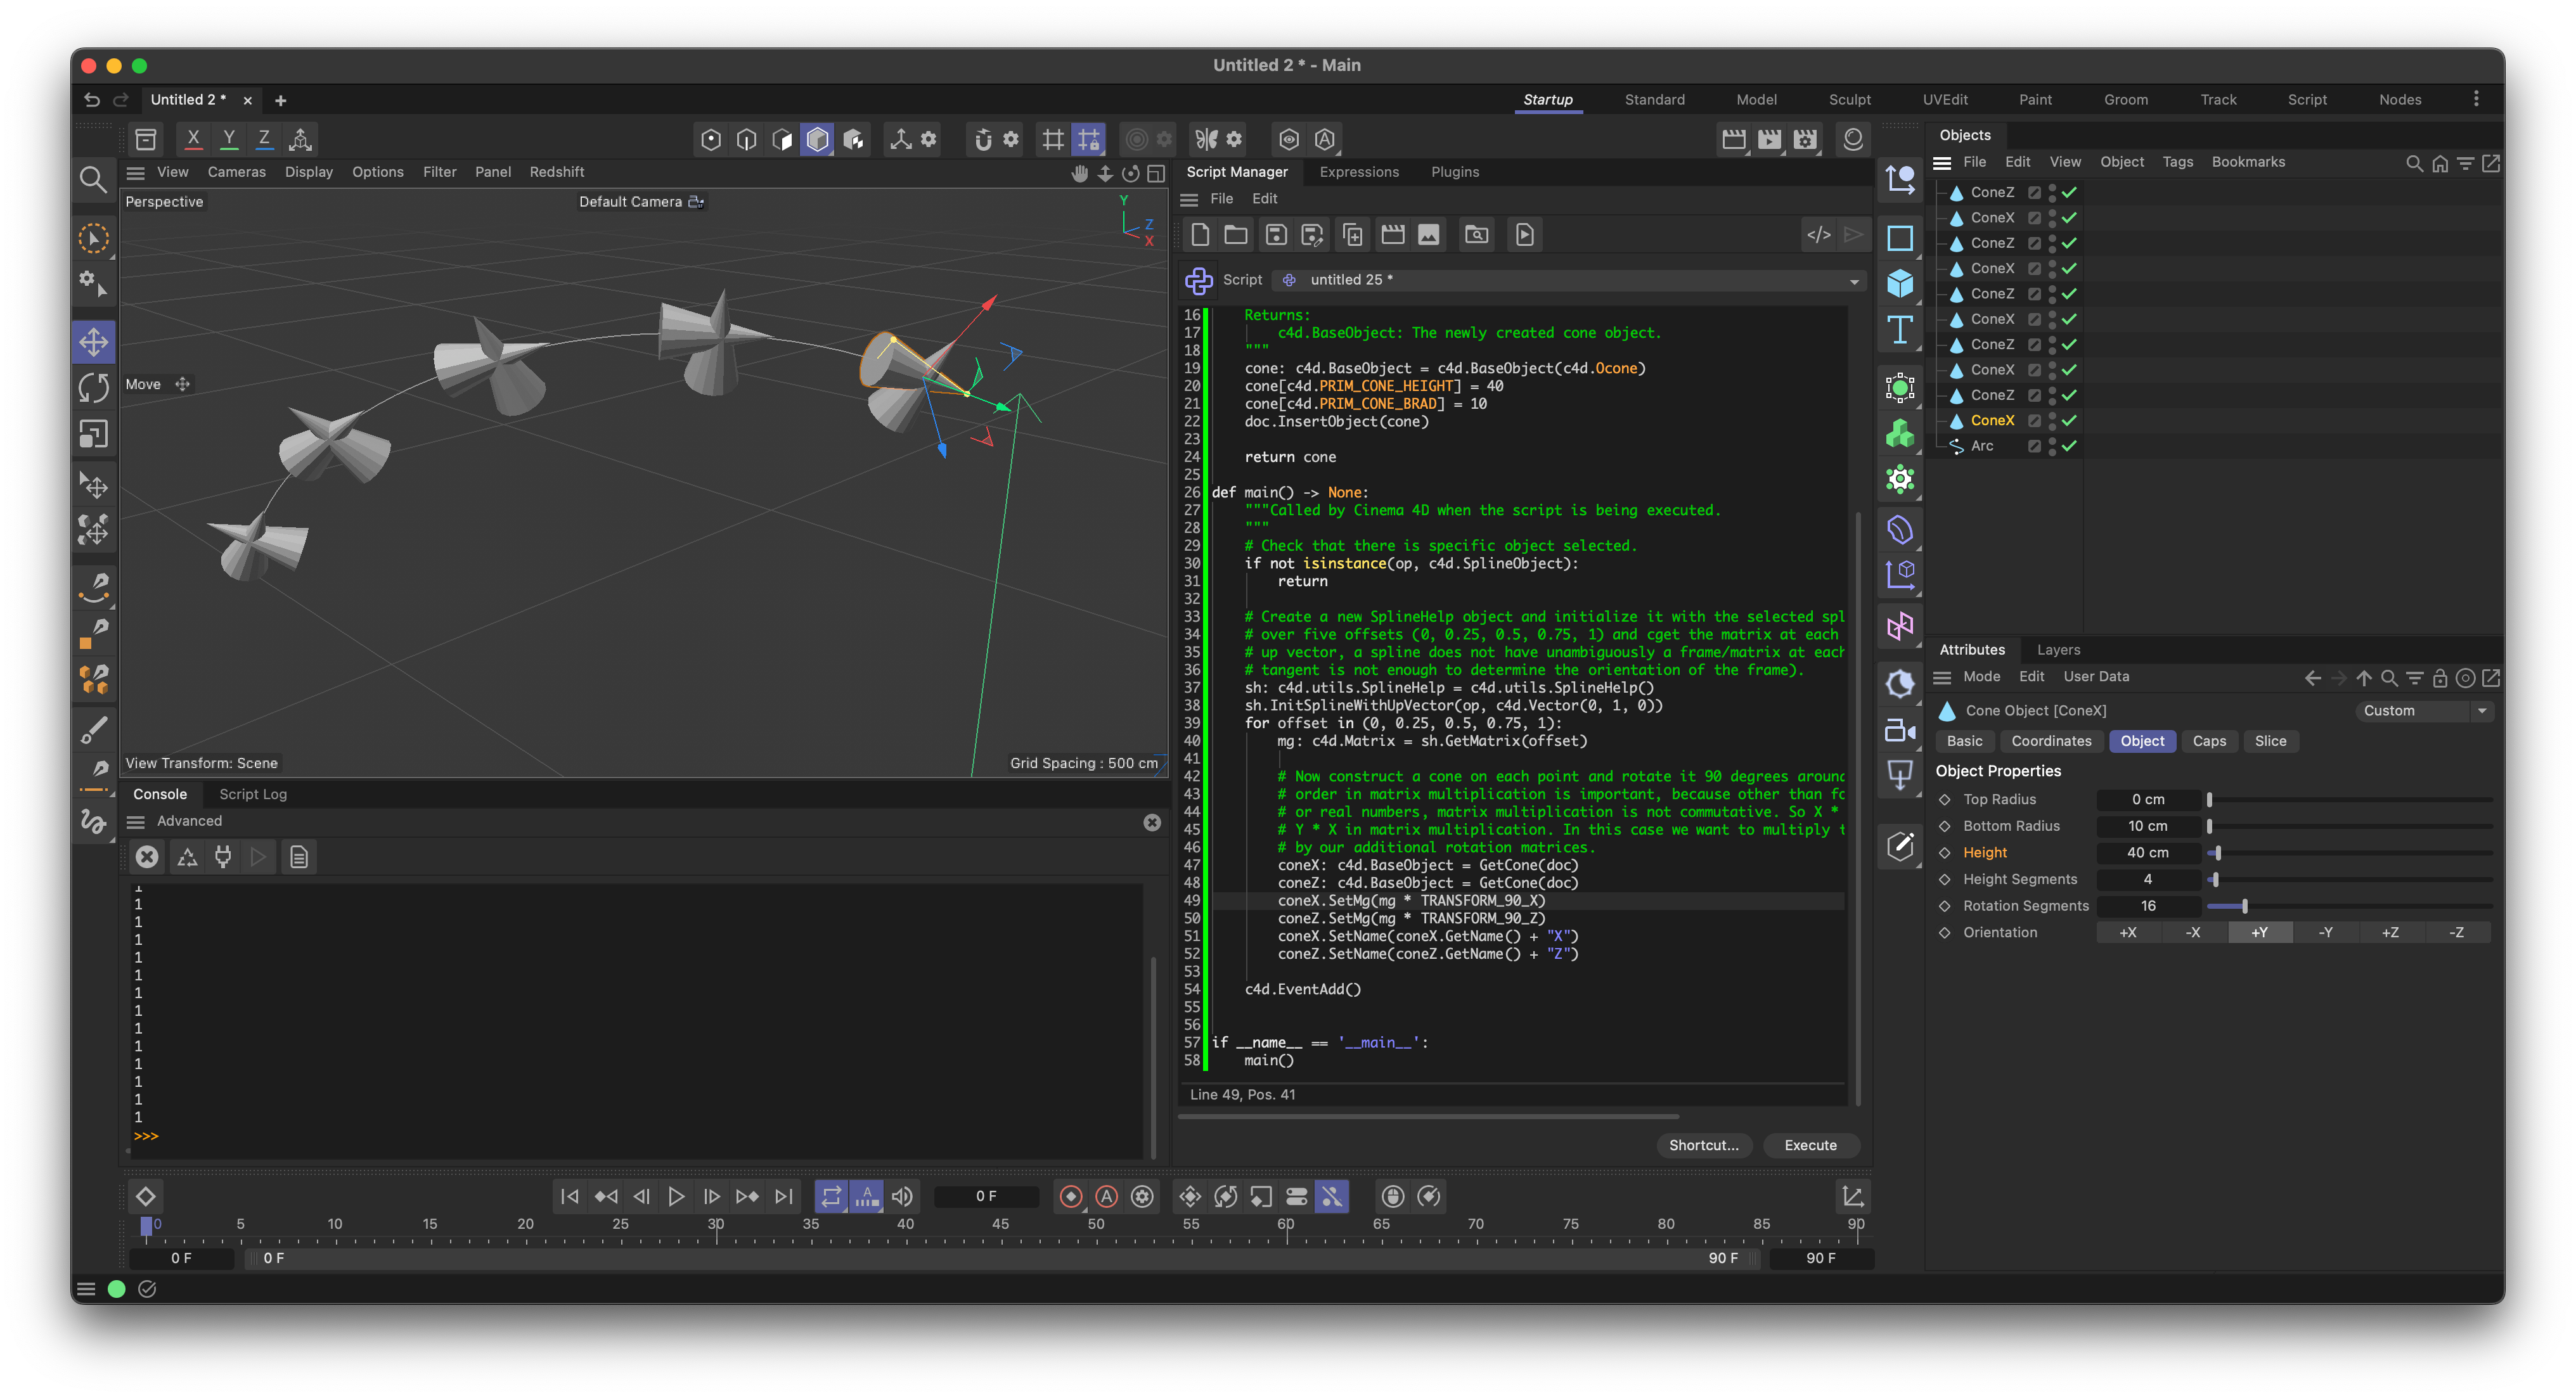This screenshot has width=2576, height=1398.
Task: Toggle the X axis lock
Action: 193,139
